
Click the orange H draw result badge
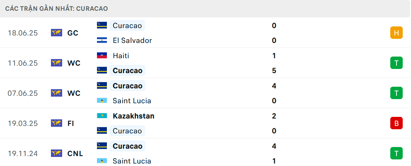[396, 33]
